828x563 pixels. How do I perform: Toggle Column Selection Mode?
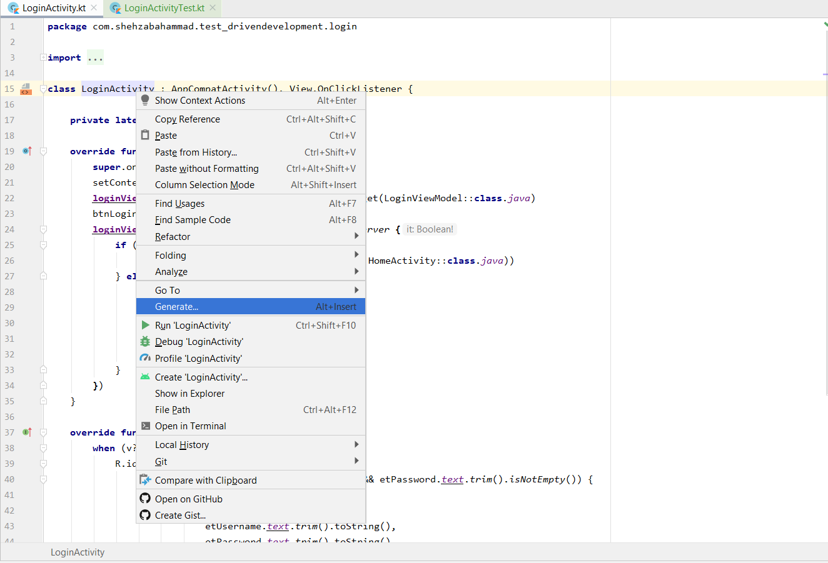click(204, 184)
